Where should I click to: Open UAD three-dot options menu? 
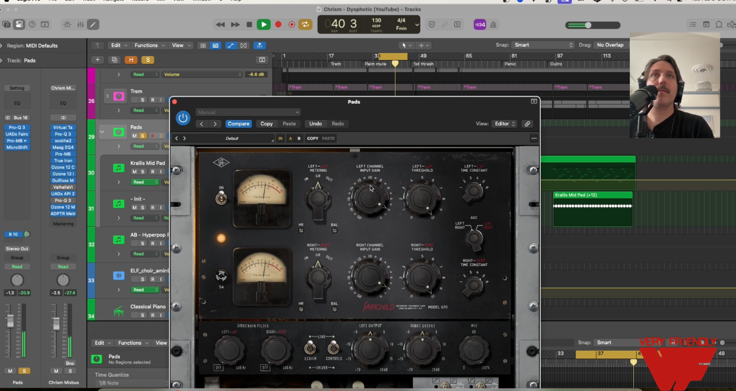533,139
